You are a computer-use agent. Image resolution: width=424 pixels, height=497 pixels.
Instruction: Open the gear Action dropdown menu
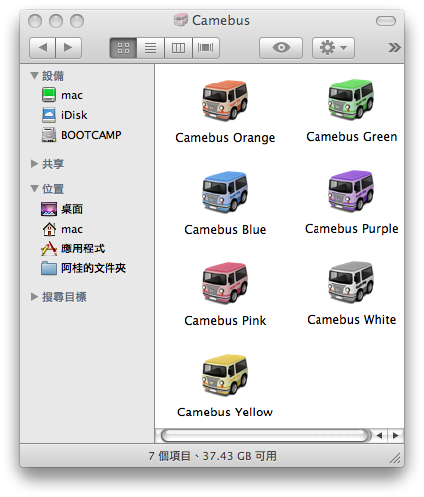[333, 48]
